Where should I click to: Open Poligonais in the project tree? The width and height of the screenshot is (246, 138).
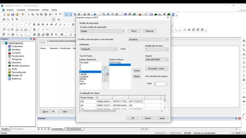(17, 59)
